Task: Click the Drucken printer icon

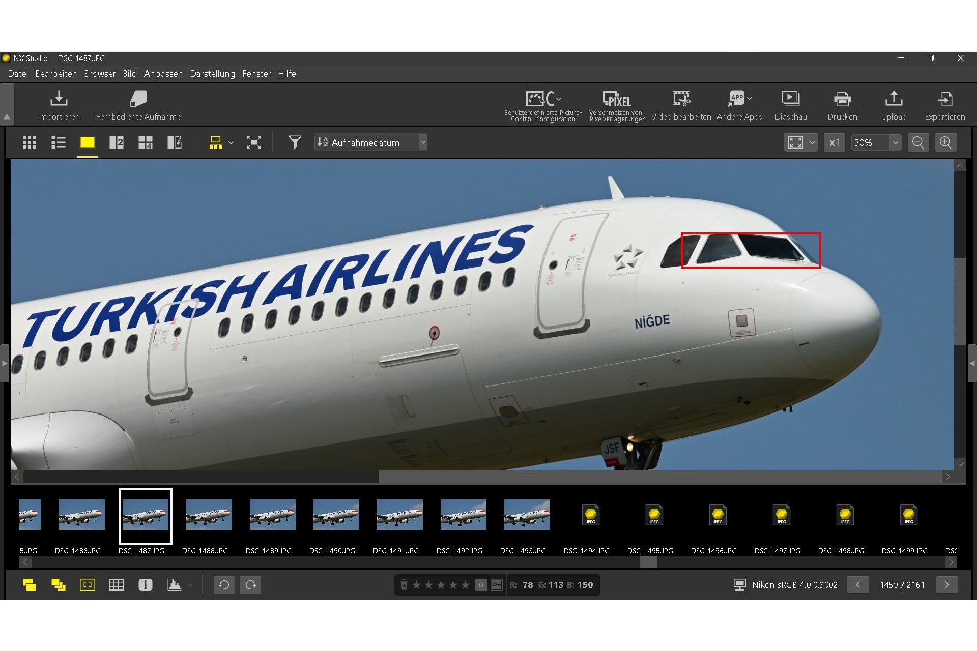Action: click(x=842, y=99)
